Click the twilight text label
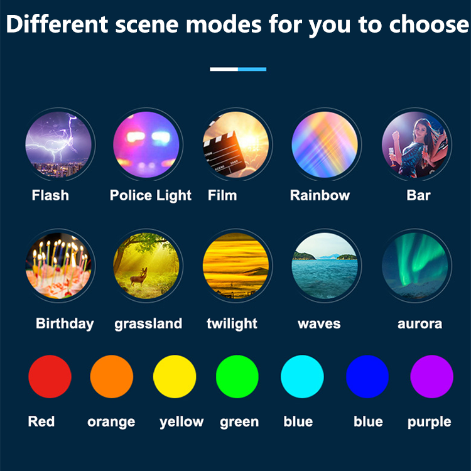471x471 pixels. pos(232,324)
